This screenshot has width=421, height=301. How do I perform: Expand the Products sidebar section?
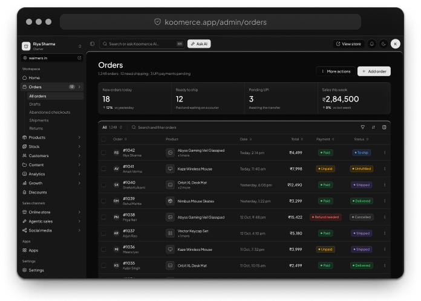tap(79, 137)
